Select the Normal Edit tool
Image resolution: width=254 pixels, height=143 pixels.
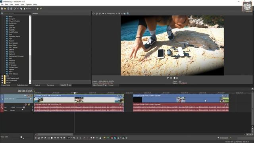coord(69,138)
